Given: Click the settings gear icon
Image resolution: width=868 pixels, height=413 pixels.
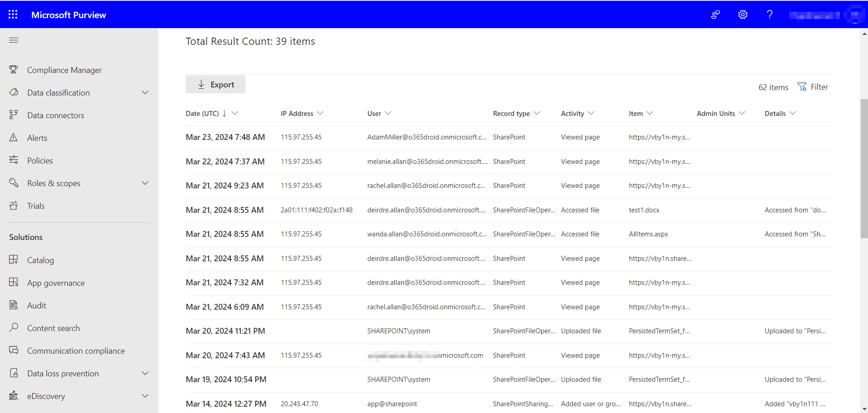Looking at the screenshot, I should click(743, 14).
